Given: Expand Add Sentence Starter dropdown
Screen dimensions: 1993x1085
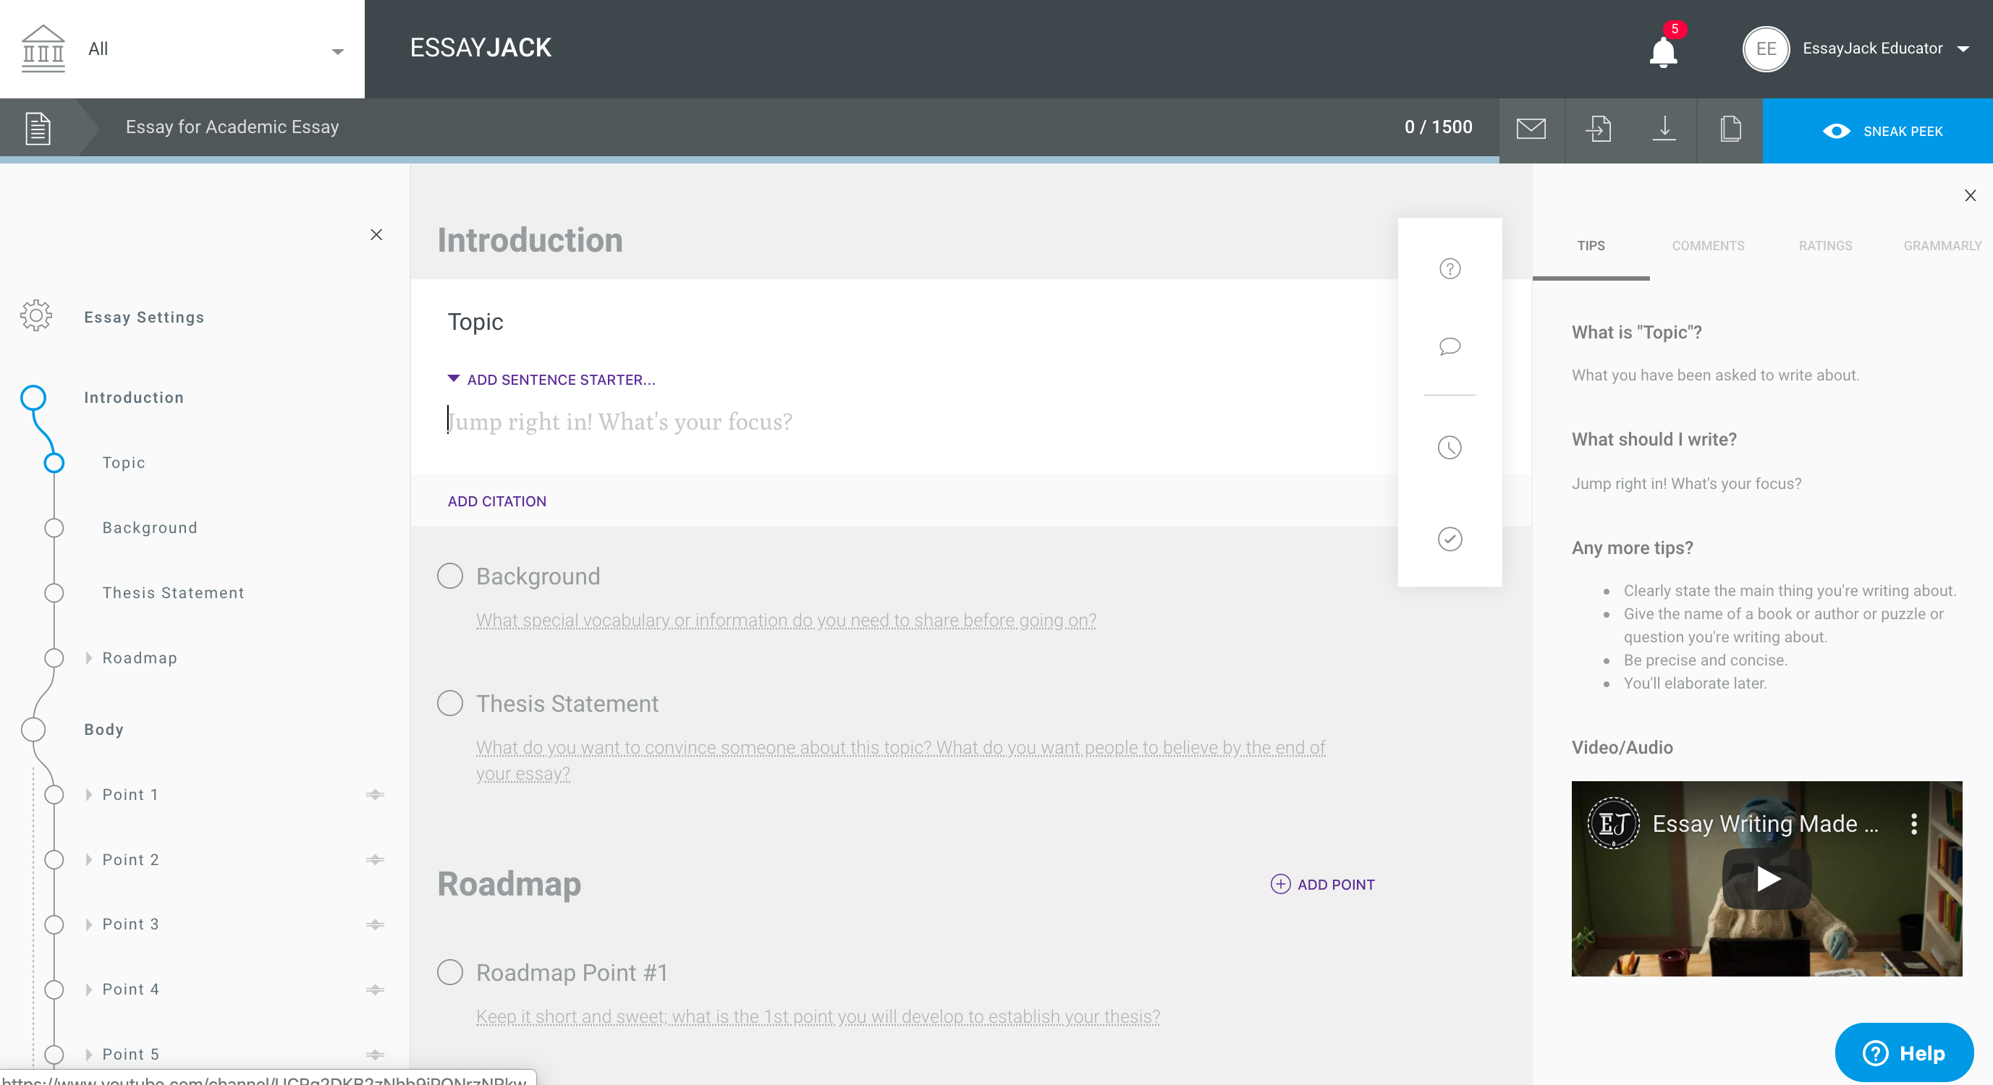Looking at the screenshot, I should pyautogui.click(x=551, y=380).
